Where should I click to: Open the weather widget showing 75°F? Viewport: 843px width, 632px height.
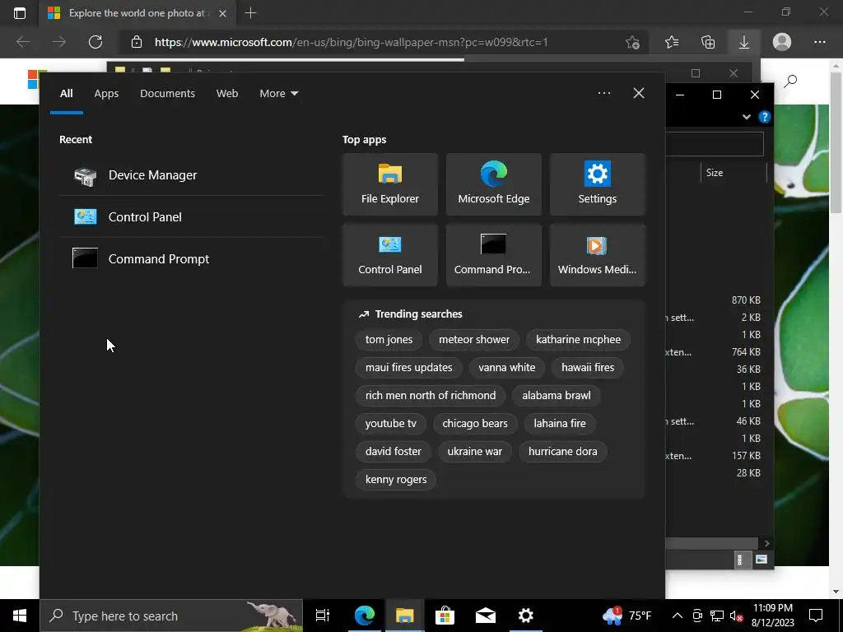[x=626, y=616]
